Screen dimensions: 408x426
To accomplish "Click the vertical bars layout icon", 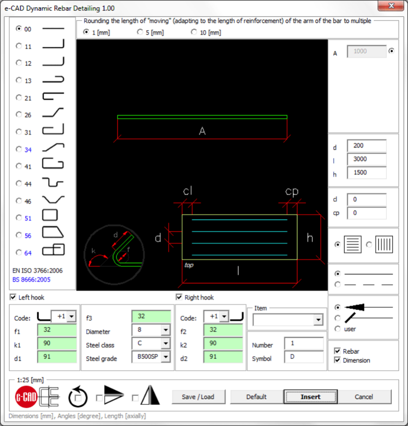I will (384, 244).
